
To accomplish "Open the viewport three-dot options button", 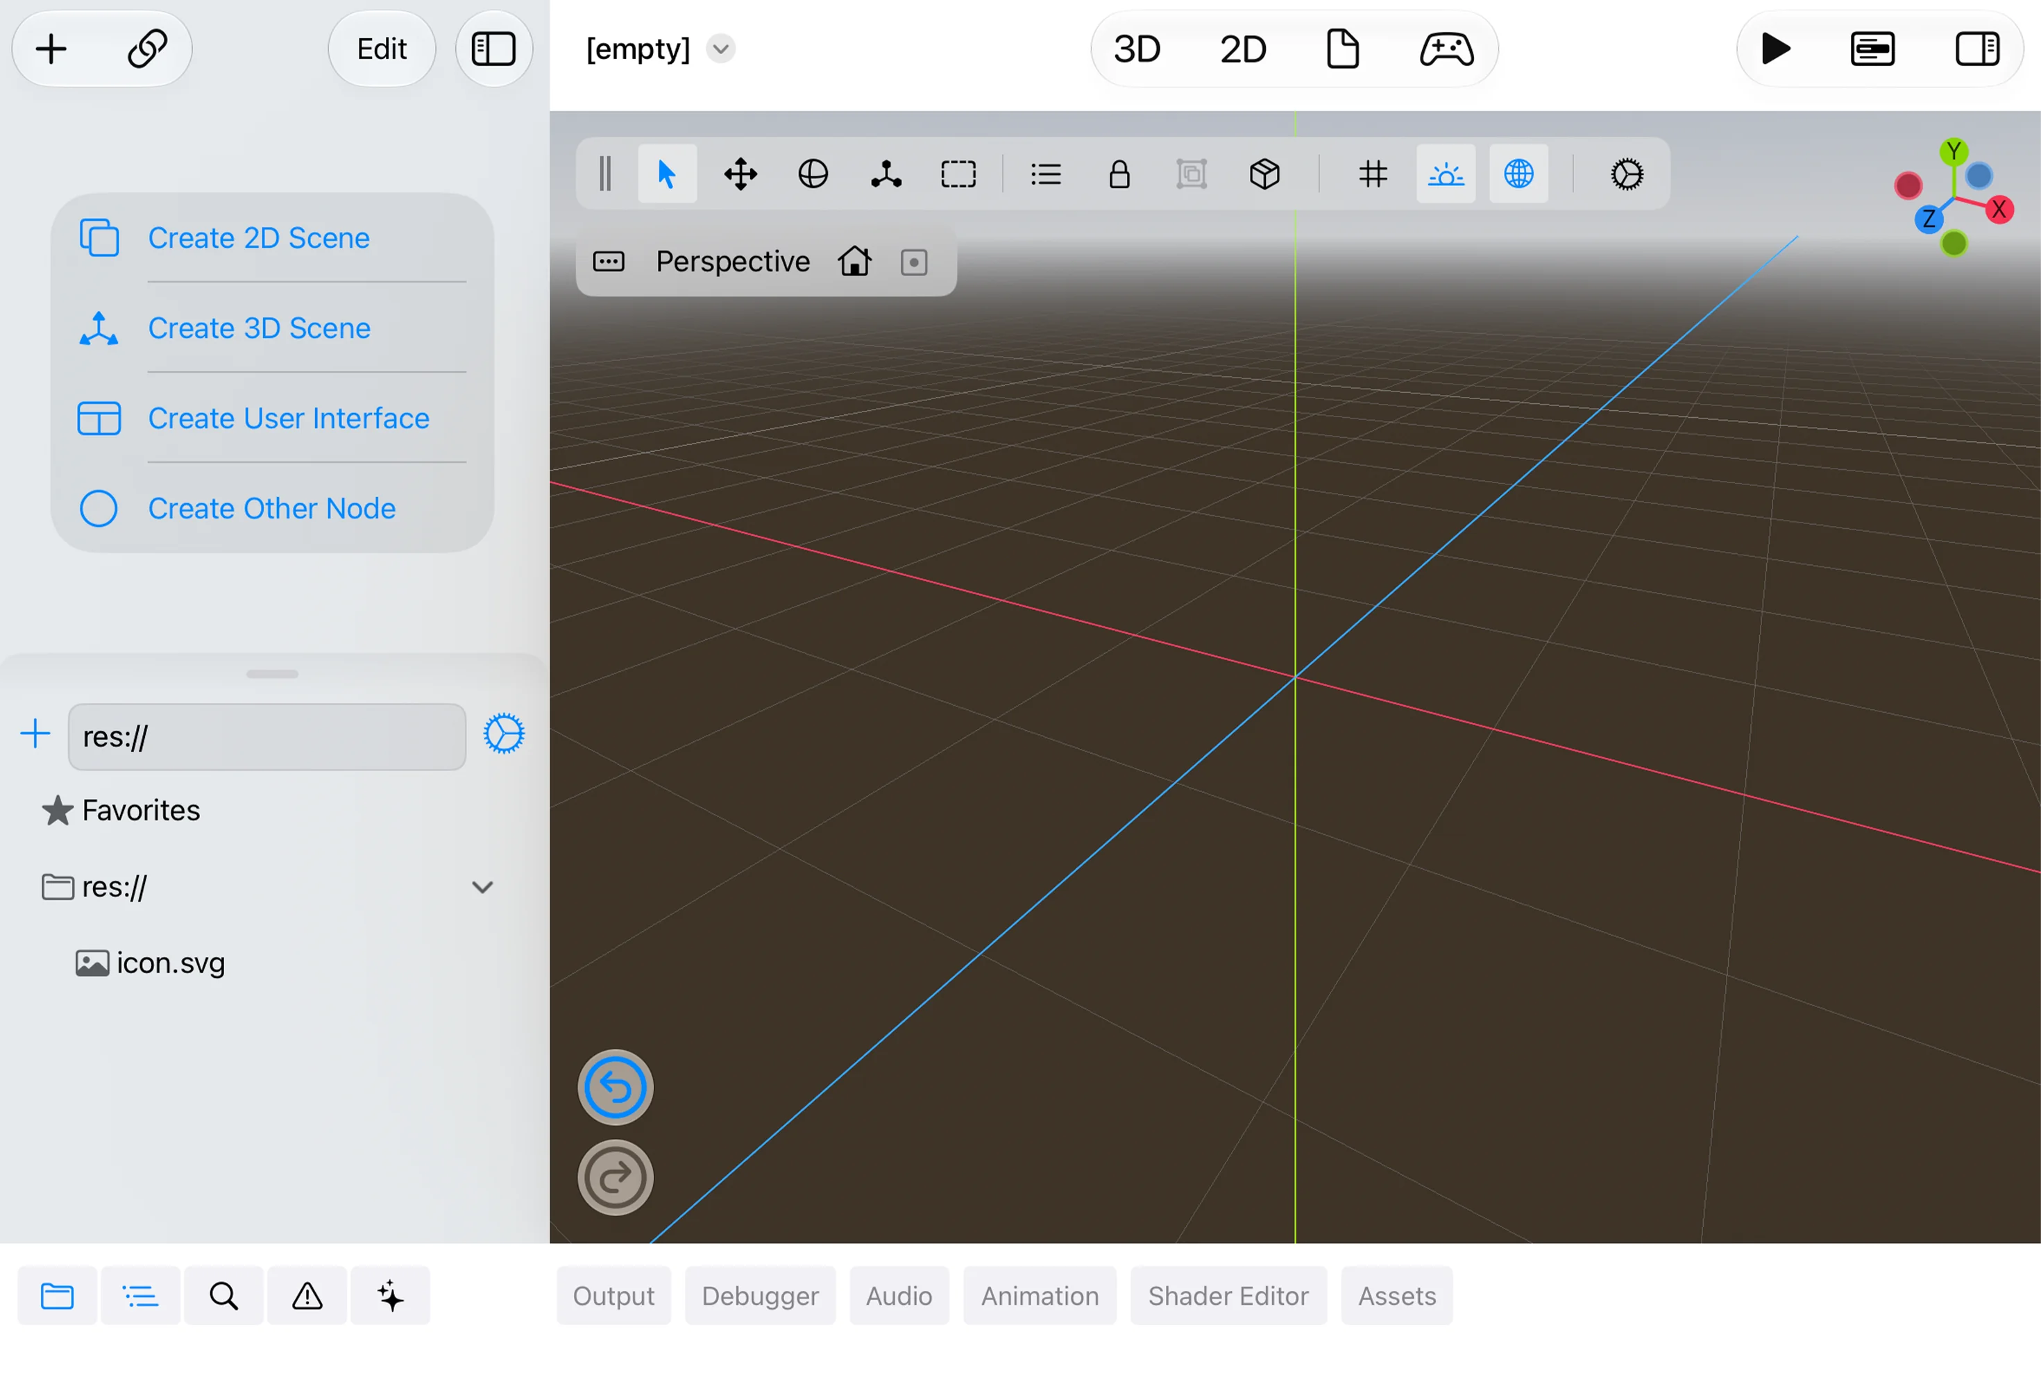I will point(609,262).
